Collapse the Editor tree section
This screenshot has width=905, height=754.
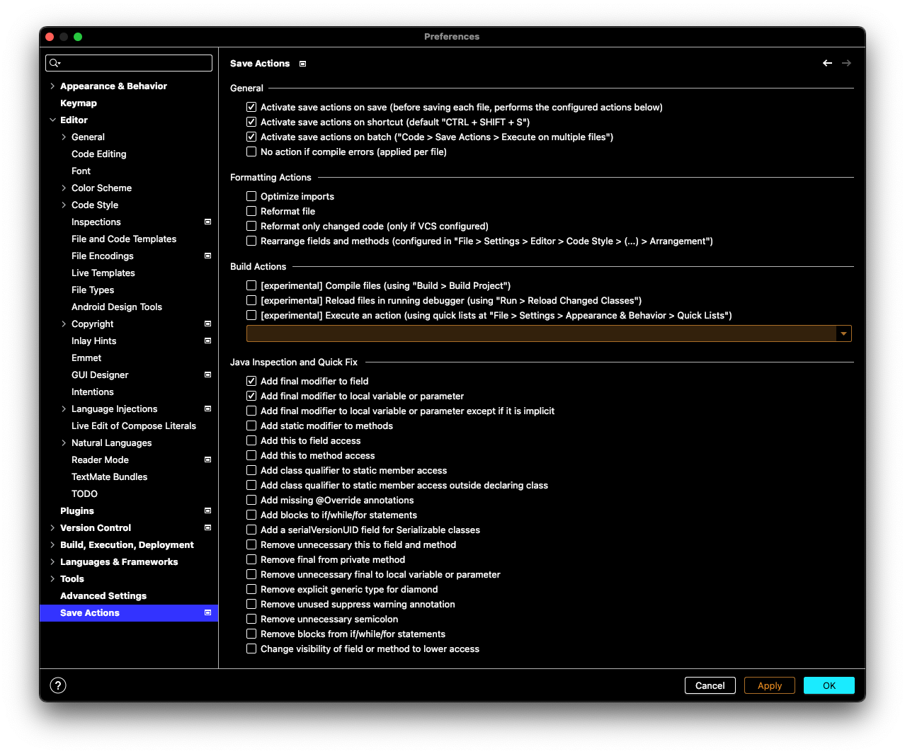52,120
